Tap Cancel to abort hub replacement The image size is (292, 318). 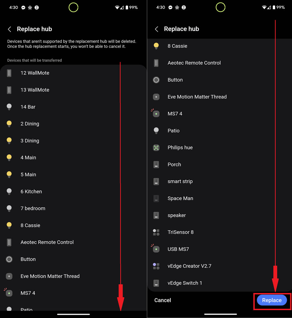click(162, 300)
